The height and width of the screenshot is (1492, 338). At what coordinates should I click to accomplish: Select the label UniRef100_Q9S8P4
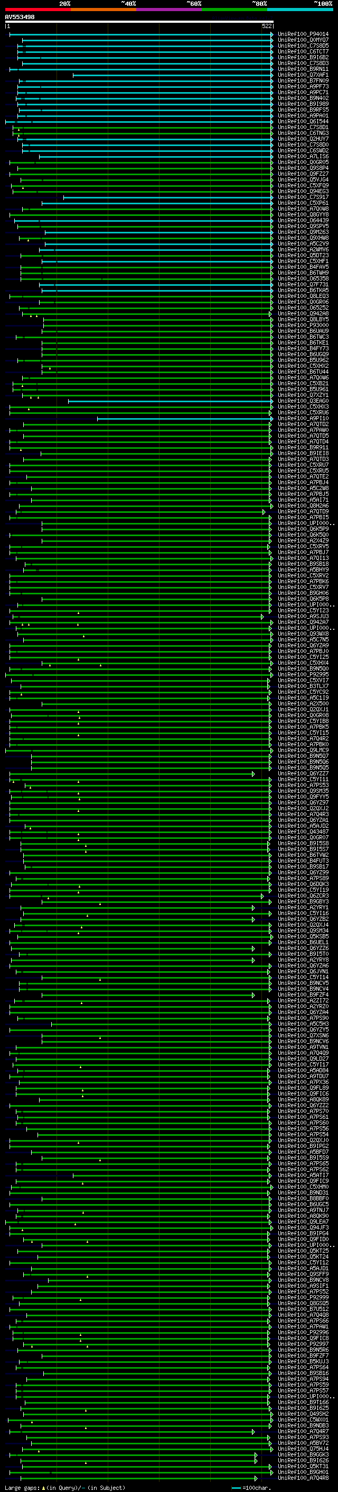tap(303, 168)
